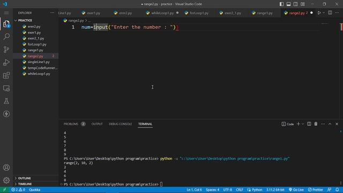Select range2.py in the explorer
343x193 pixels.
35,56
